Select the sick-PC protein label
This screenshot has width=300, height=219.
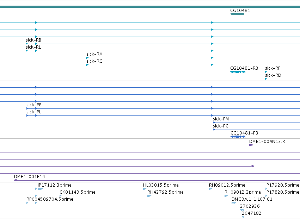coord(221,126)
